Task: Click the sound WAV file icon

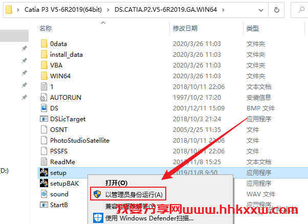Action: point(44,194)
